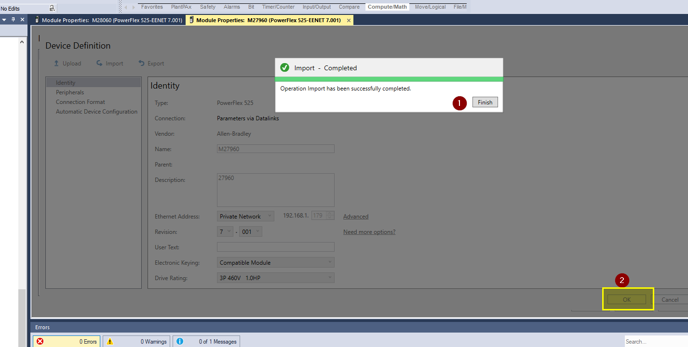Click the Import arrow icon
688x347 pixels.
99,63
